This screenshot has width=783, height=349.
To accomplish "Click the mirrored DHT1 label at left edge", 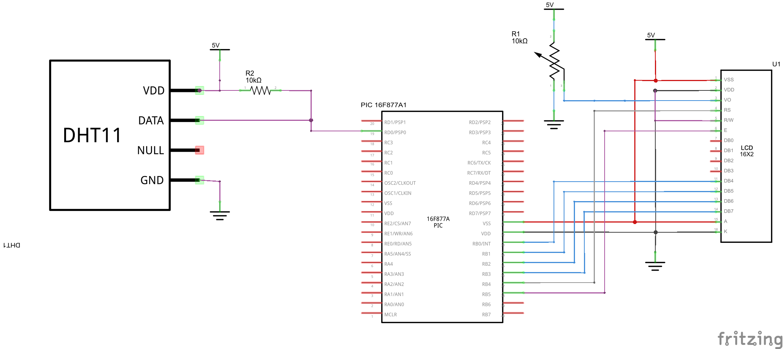I will (12, 245).
